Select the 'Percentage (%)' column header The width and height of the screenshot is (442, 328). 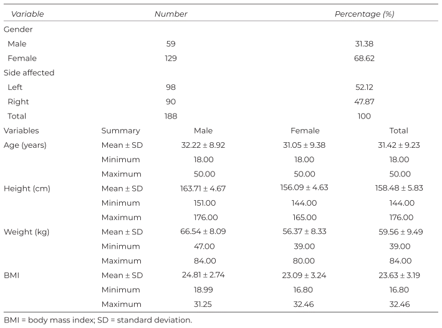[x=365, y=14]
